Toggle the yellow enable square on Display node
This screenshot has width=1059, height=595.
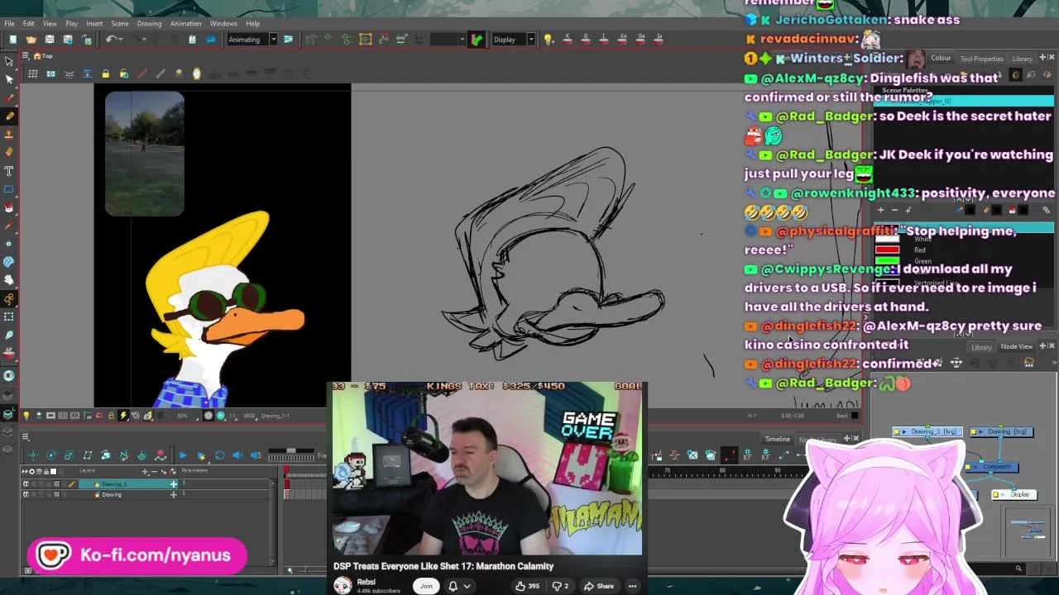click(995, 495)
